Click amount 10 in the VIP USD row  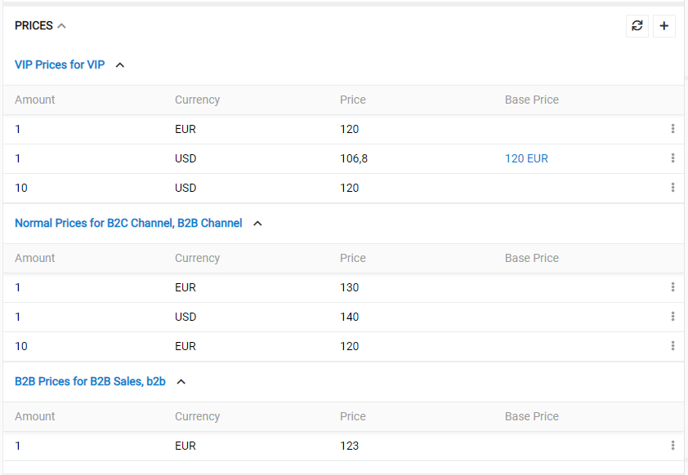[x=20, y=188]
